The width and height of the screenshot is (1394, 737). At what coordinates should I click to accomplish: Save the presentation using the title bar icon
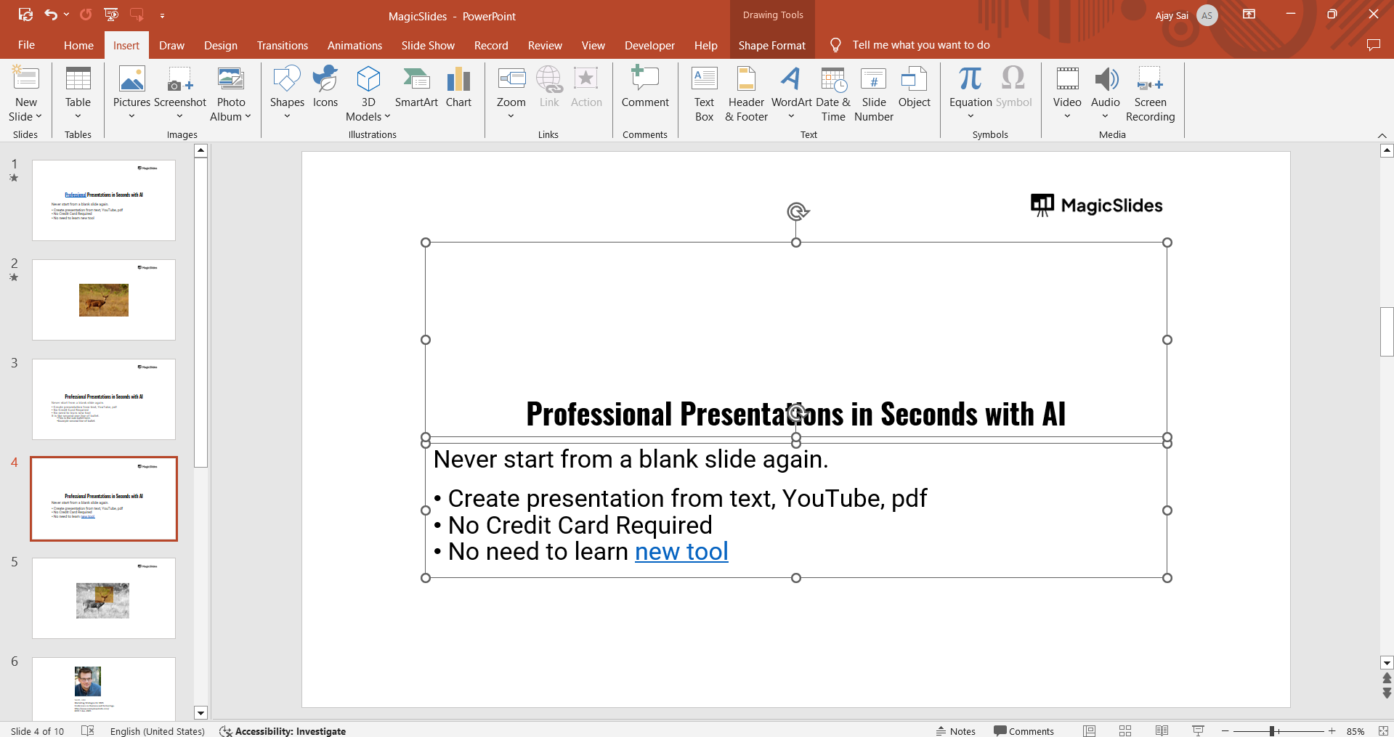click(25, 15)
